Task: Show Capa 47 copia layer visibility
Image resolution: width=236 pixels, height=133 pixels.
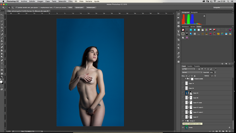Action: tap(183, 102)
